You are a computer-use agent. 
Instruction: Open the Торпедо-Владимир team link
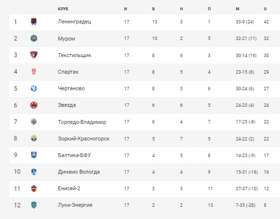(x=82, y=122)
